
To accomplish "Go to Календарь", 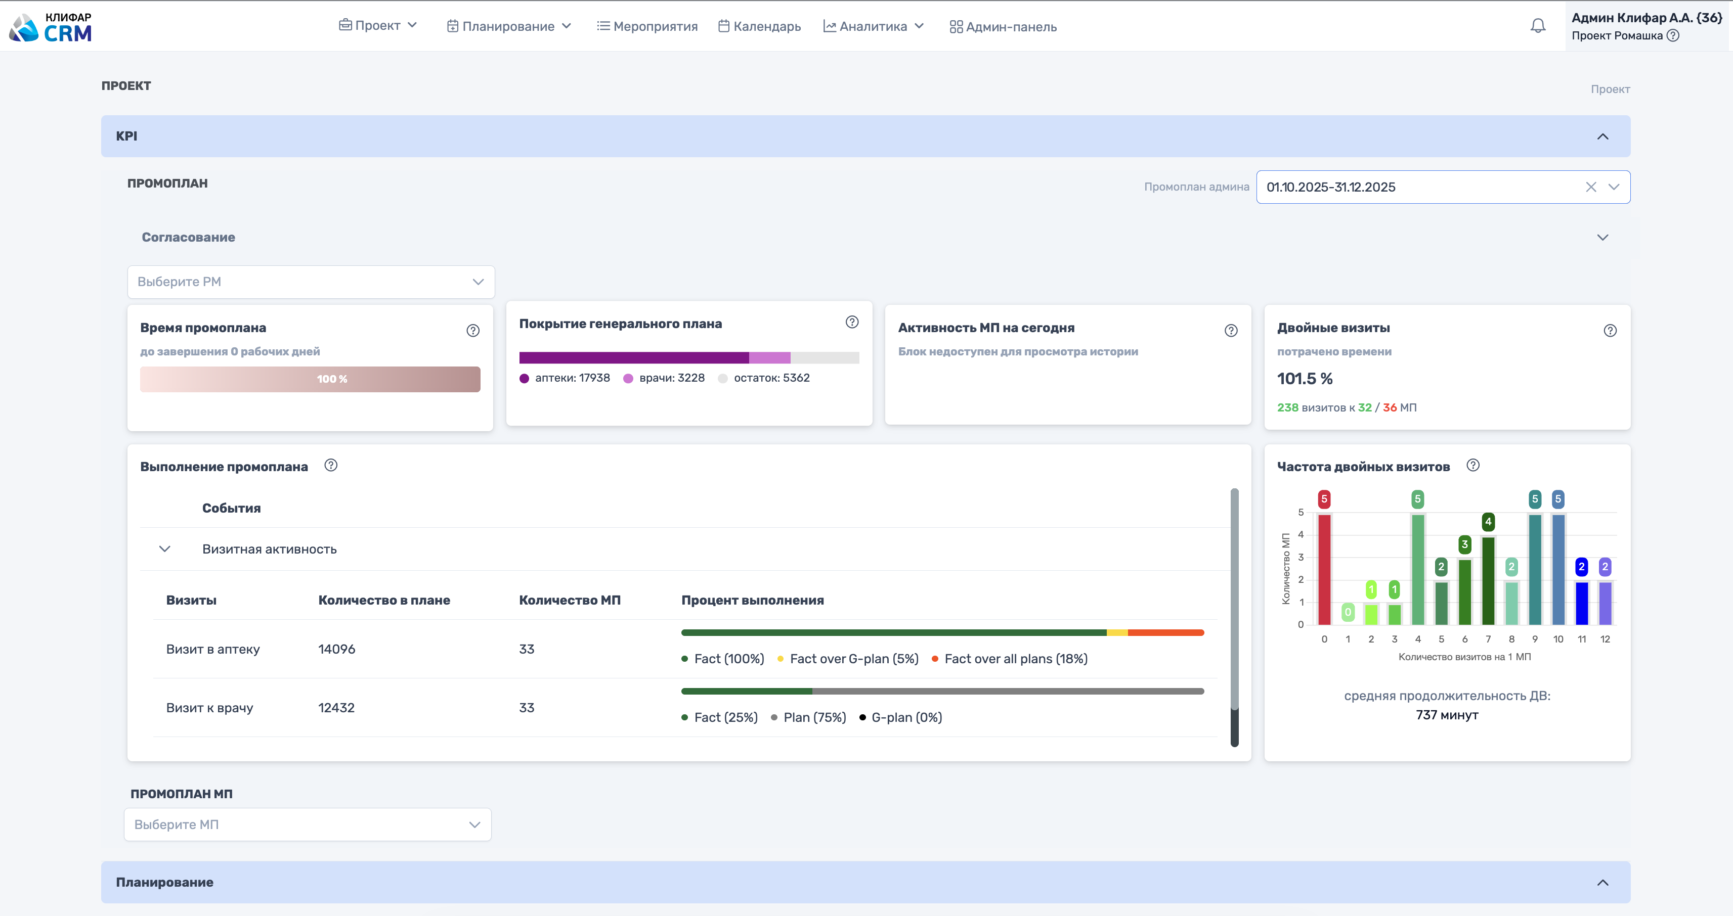I will click(x=759, y=26).
